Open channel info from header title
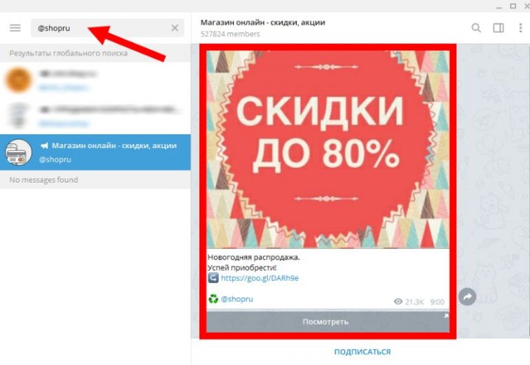This screenshot has height=365, width=530. [263, 23]
